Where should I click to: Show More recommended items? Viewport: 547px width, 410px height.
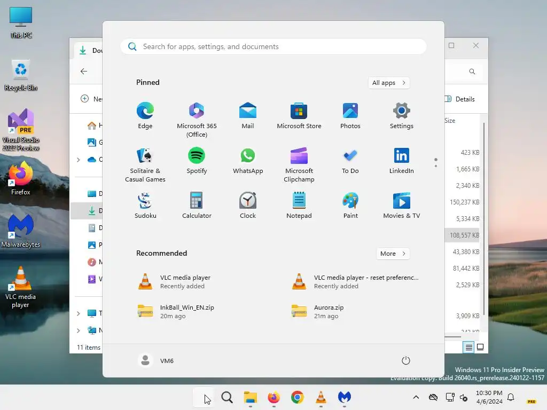(x=393, y=254)
